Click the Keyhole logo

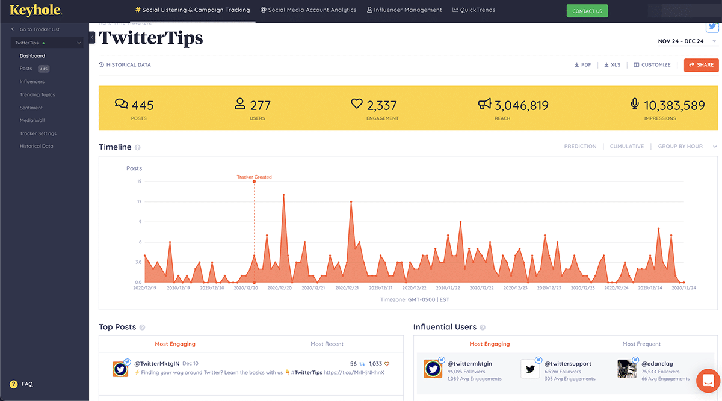pyautogui.click(x=35, y=10)
